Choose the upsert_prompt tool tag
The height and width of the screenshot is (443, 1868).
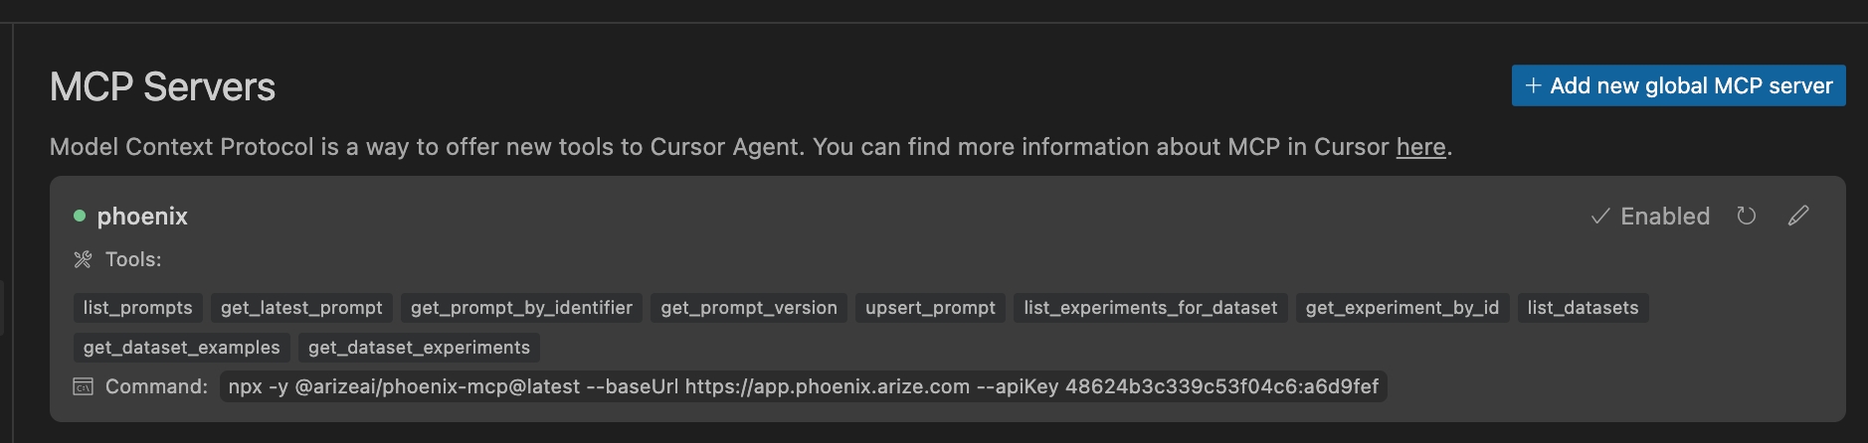coord(930,308)
